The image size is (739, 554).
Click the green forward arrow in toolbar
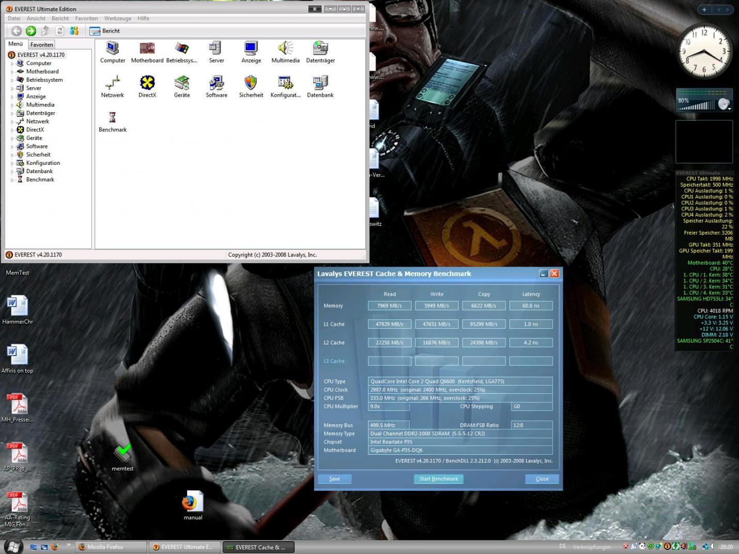coord(31,31)
